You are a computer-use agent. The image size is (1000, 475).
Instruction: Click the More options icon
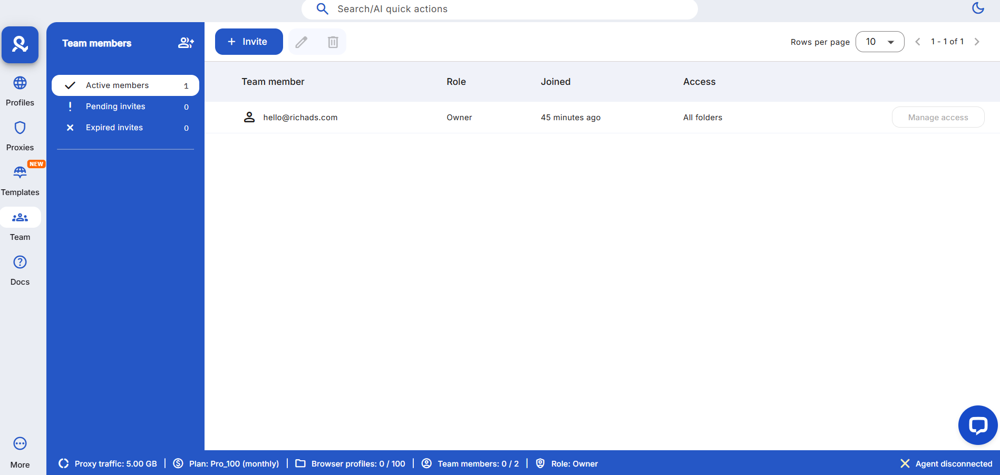point(20,444)
